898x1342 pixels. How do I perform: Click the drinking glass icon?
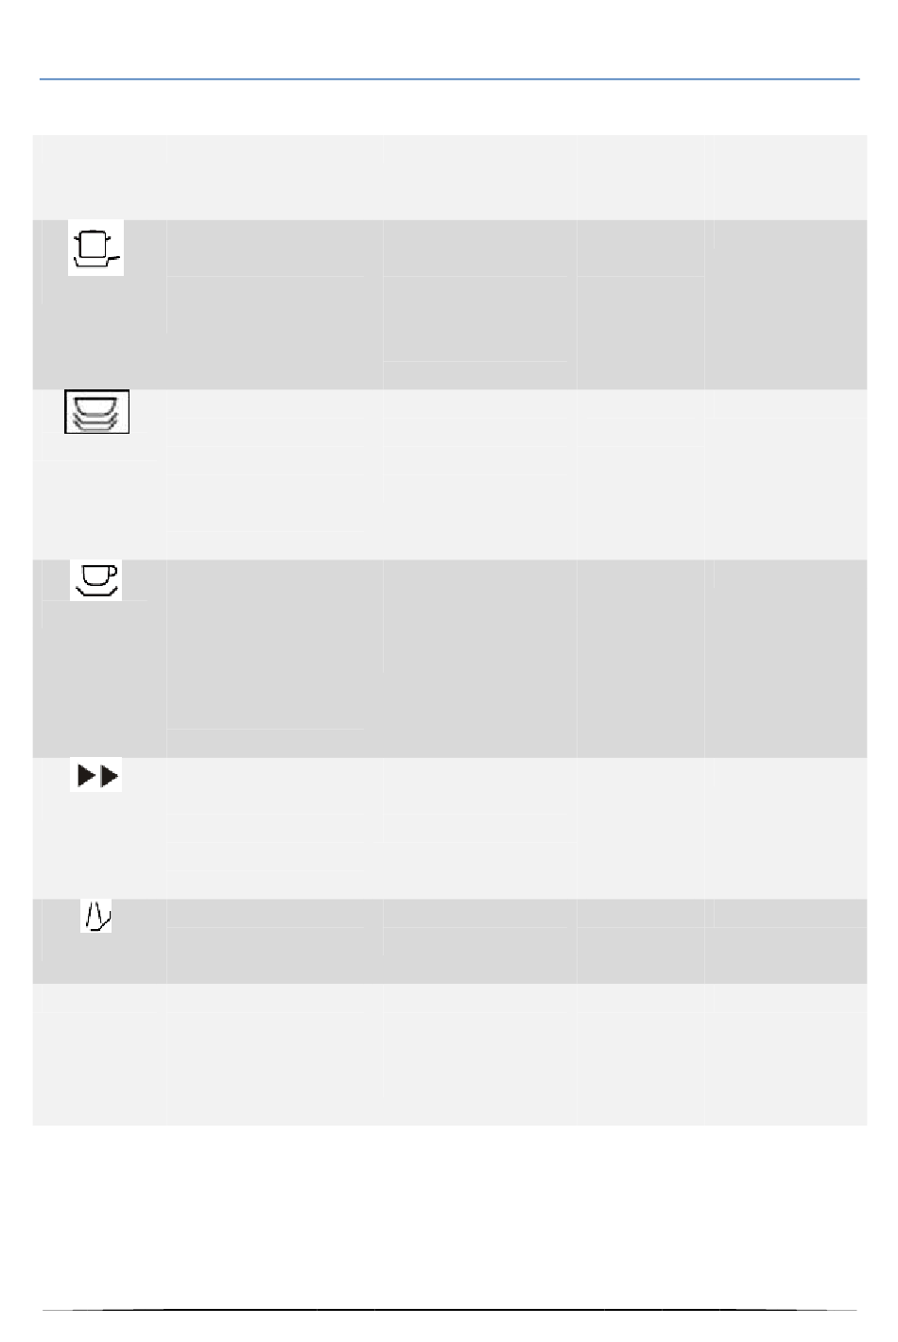click(96, 916)
